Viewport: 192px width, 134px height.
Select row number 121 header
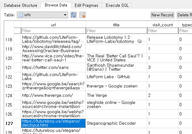[9, 68]
